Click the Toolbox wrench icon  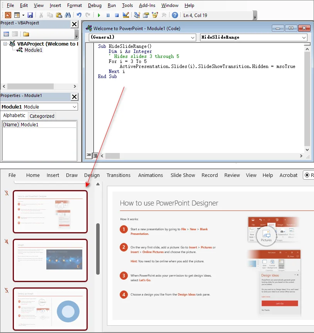[x=164, y=15]
